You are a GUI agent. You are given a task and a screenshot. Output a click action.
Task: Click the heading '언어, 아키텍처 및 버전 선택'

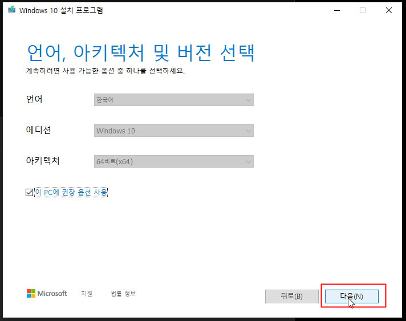point(141,53)
